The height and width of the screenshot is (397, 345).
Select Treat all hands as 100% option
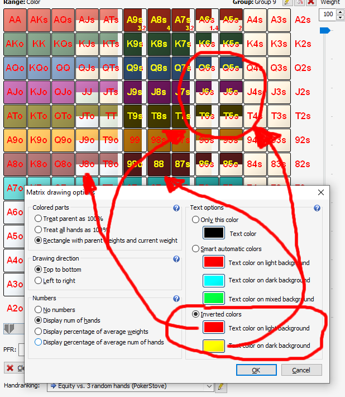point(71,230)
